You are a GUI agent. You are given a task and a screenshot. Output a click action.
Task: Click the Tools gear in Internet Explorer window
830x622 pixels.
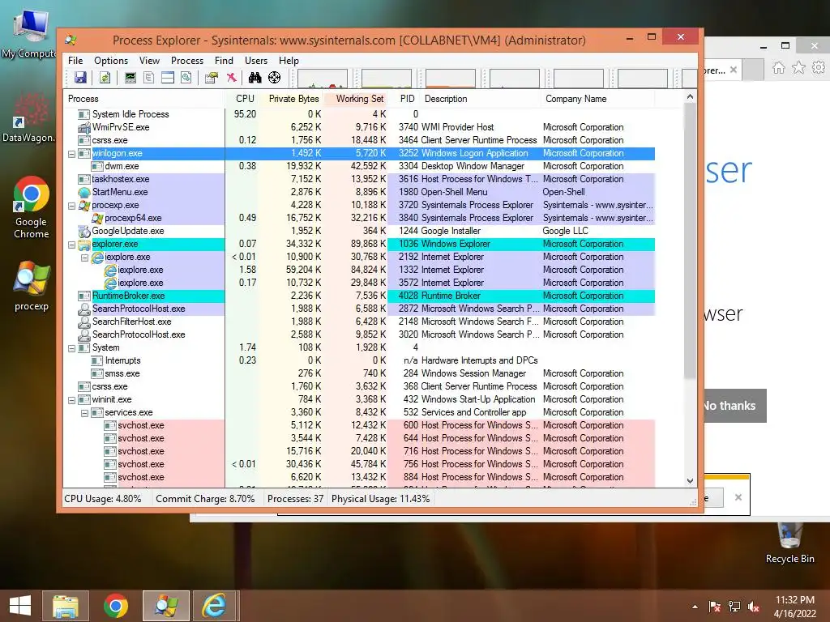[x=819, y=68]
